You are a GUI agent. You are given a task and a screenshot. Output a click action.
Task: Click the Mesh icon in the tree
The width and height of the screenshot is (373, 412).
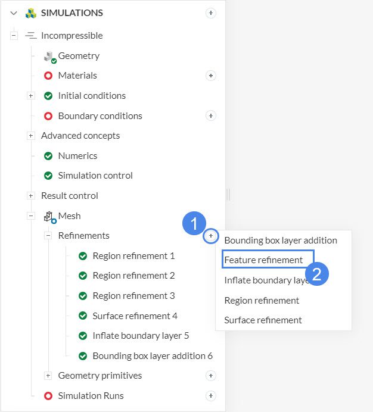point(49,216)
